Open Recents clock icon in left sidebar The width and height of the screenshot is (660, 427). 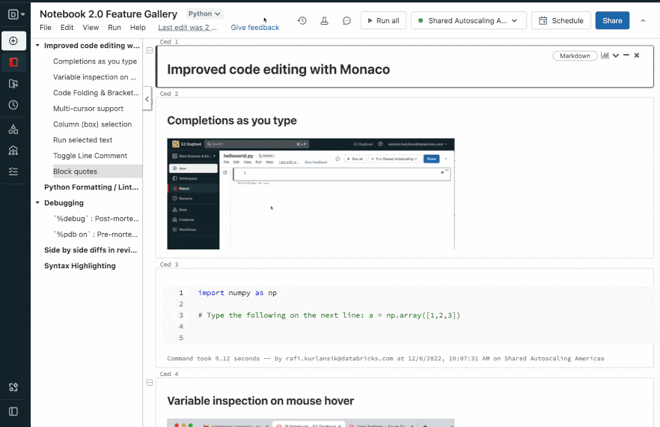(13, 106)
